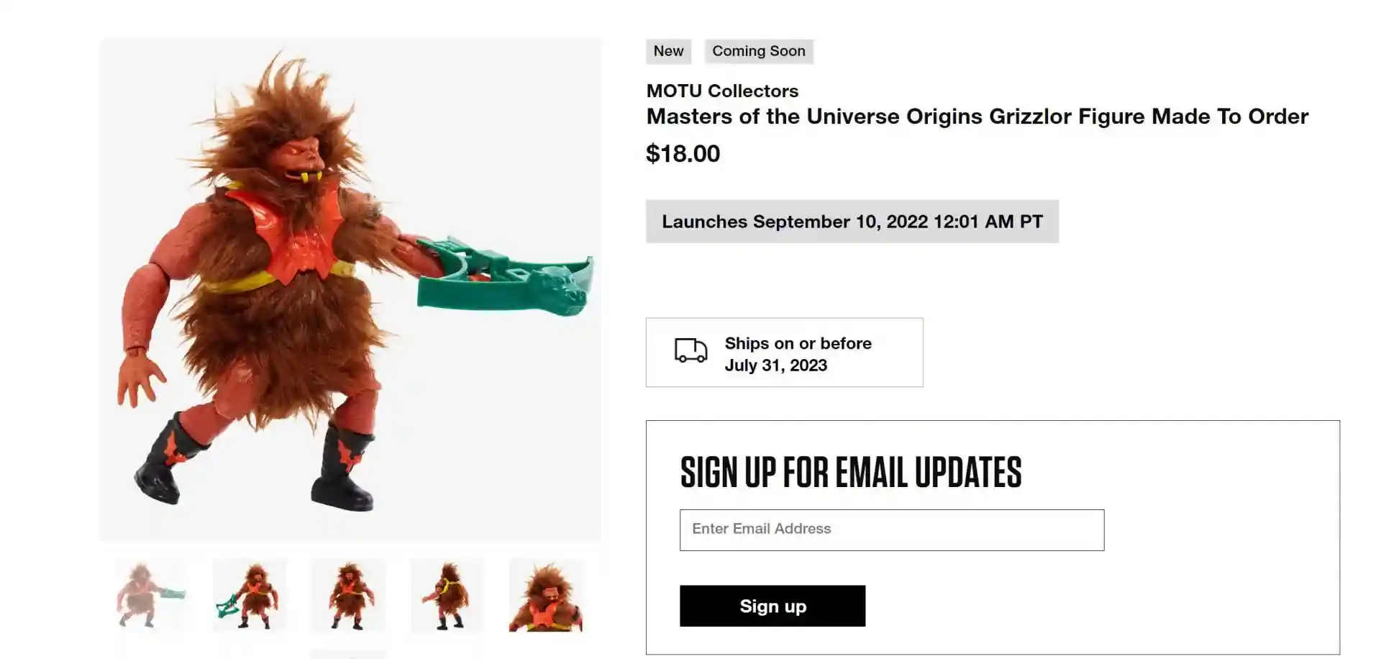Click the $18.00 price text

[683, 153]
